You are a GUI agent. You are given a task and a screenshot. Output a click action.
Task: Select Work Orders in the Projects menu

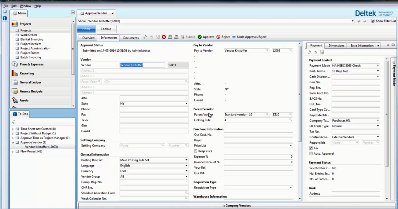point(28,35)
